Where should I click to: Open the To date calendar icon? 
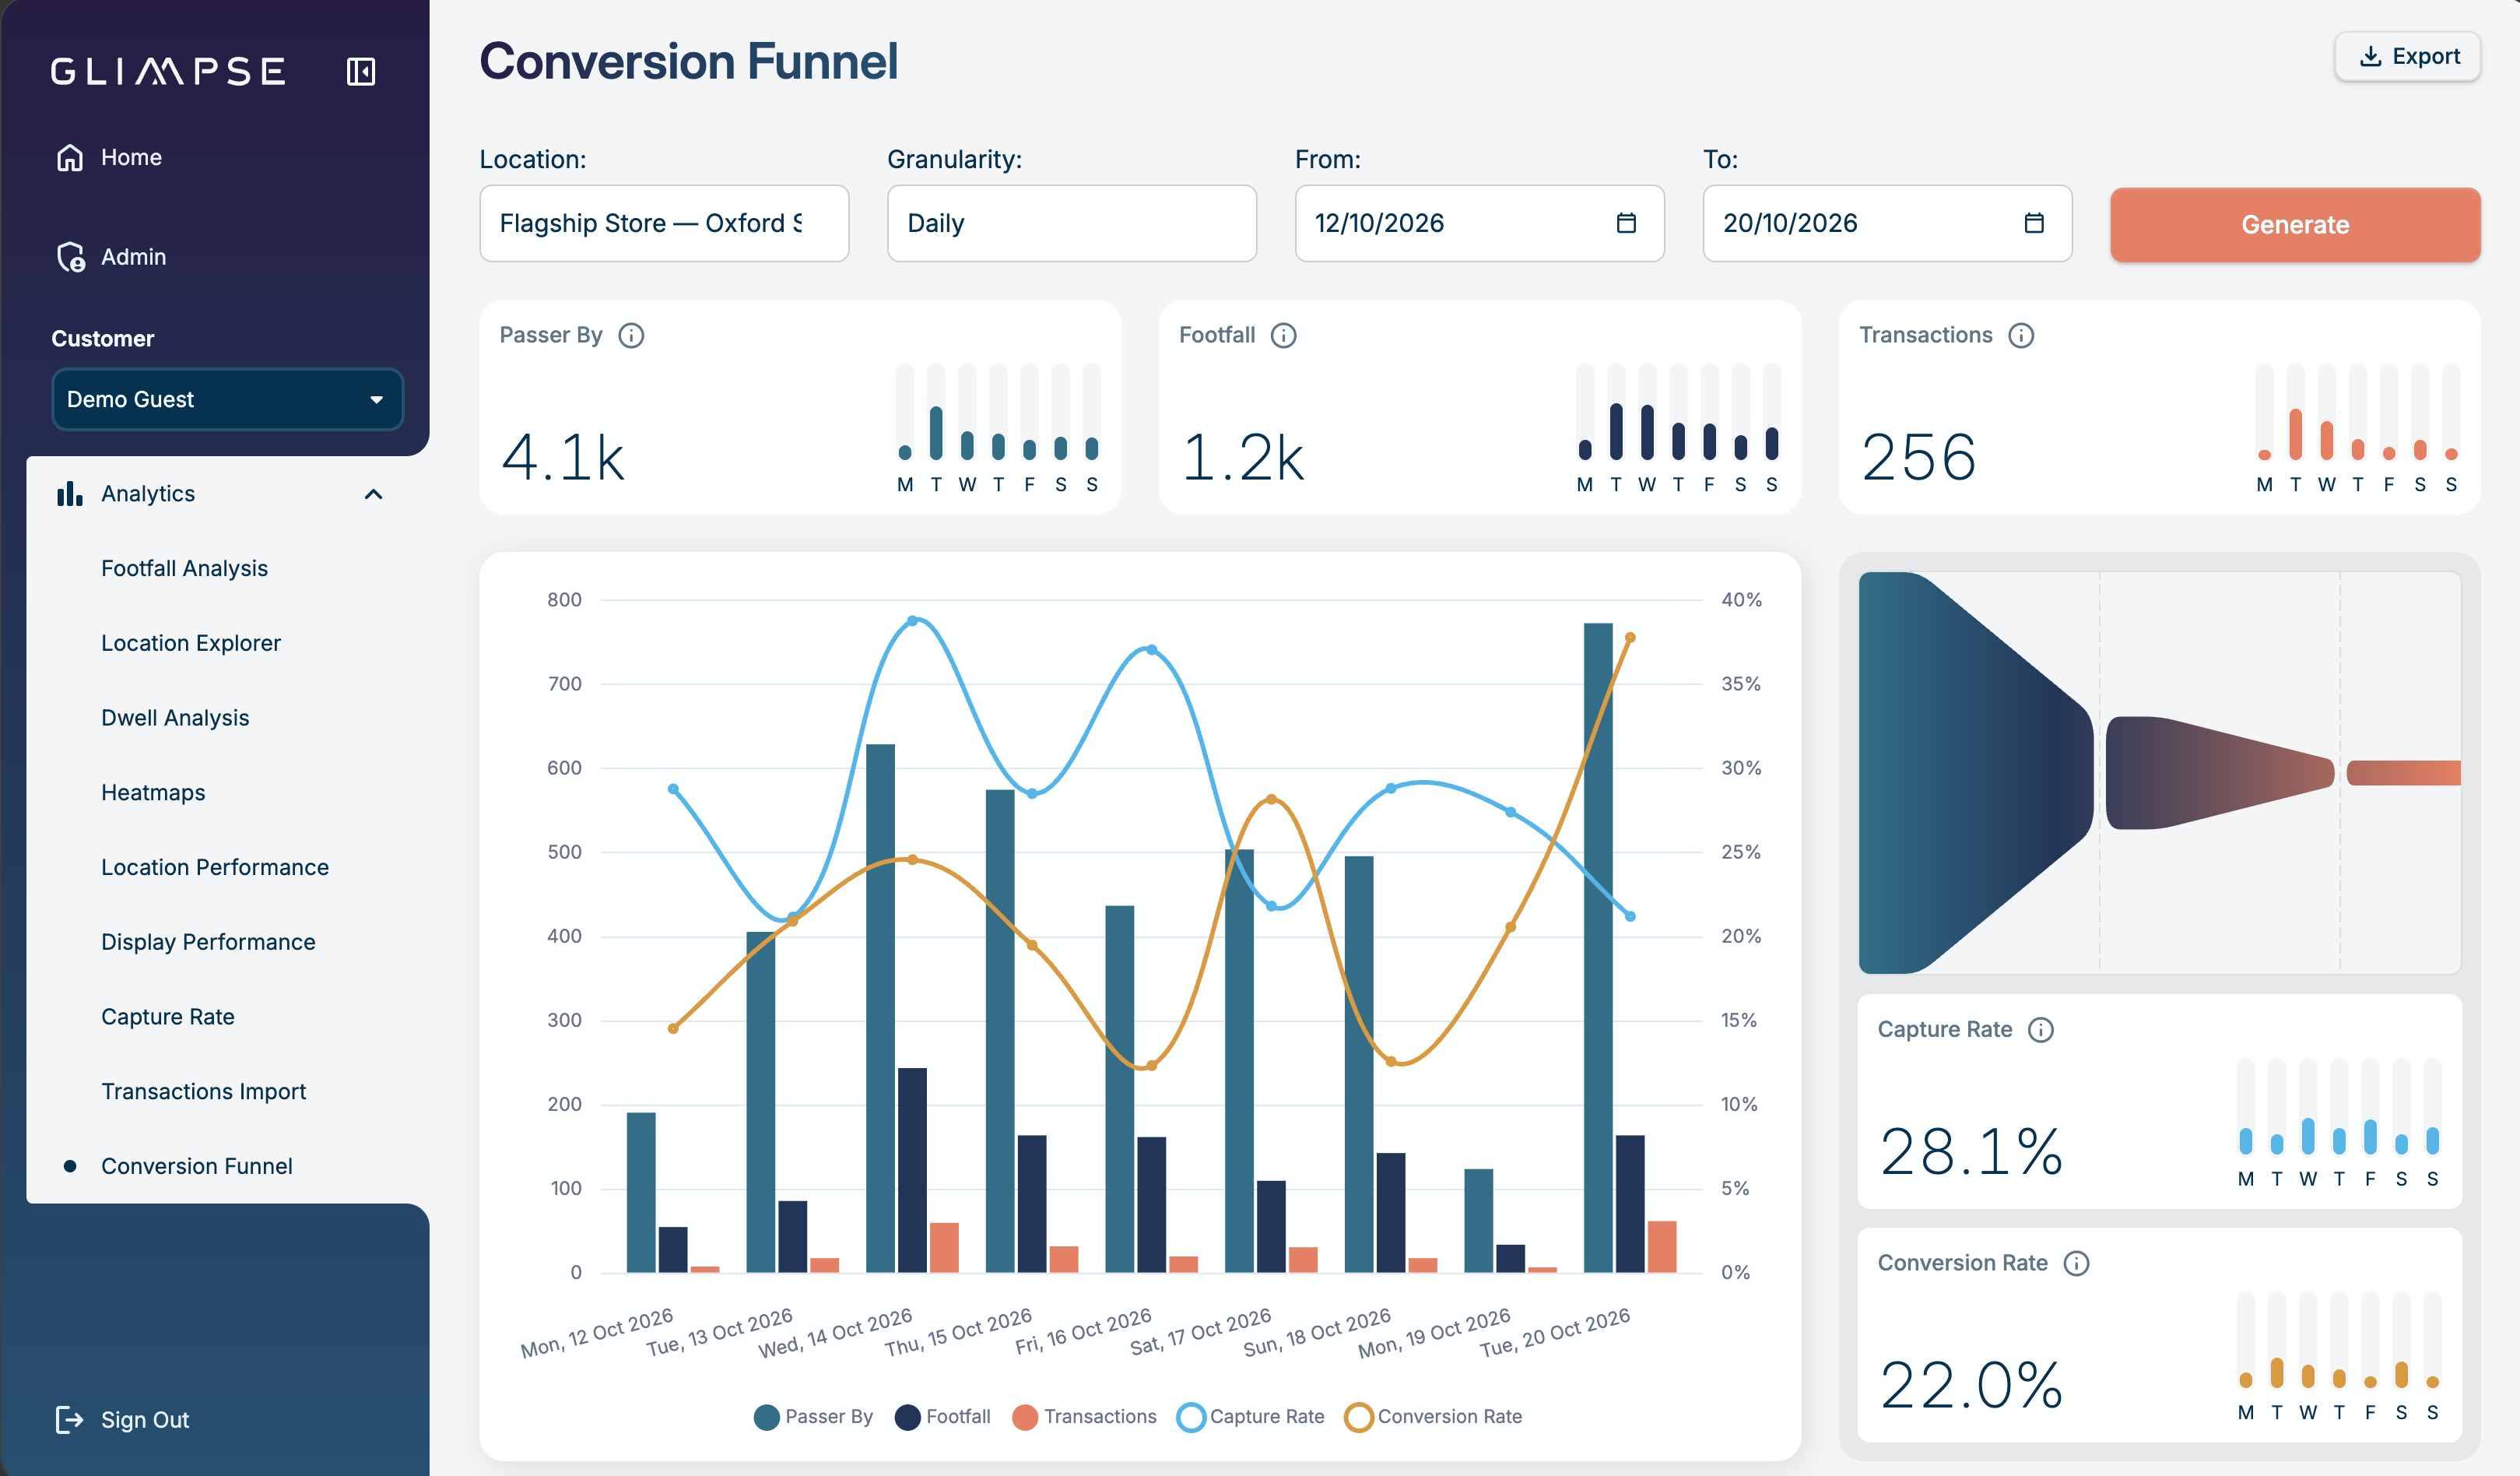pyautogui.click(x=2034, y=222)
